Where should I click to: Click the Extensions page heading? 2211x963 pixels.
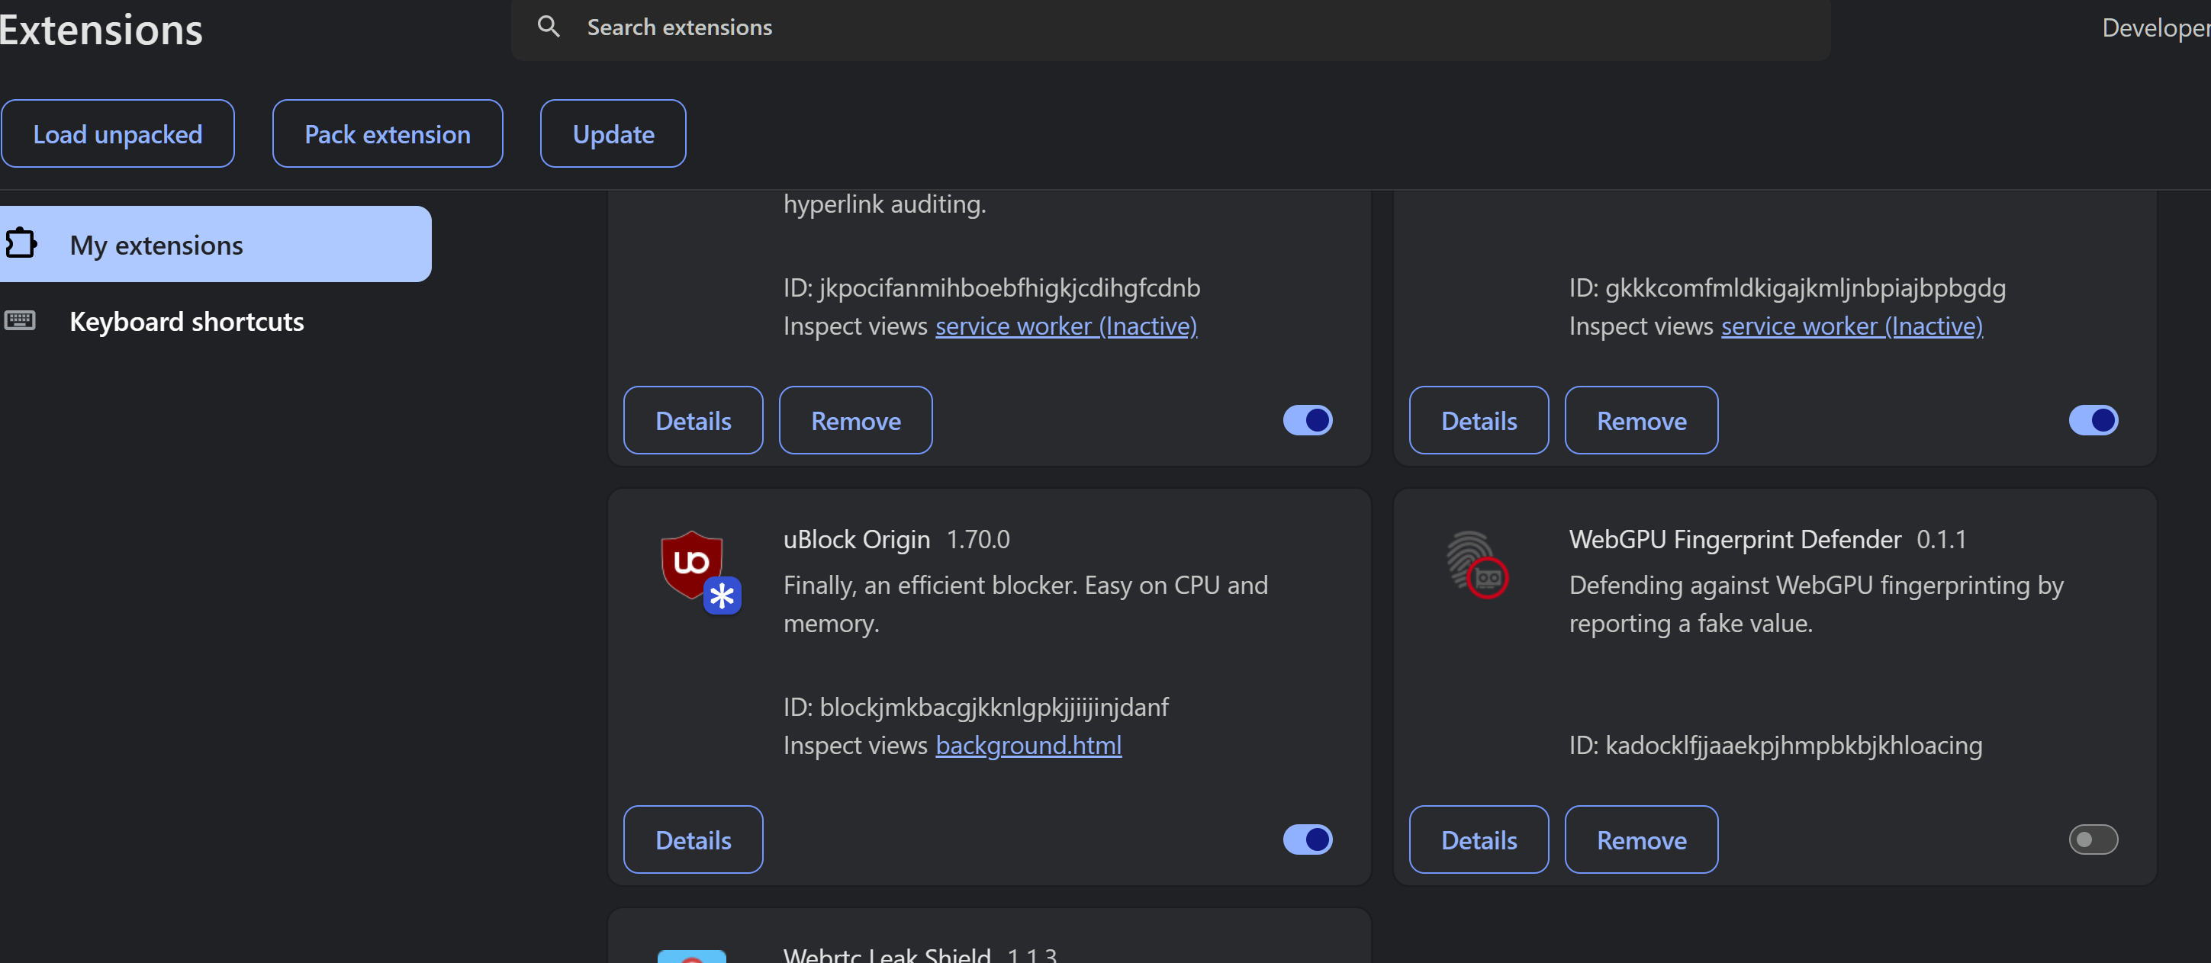click(x=101, y=30)
